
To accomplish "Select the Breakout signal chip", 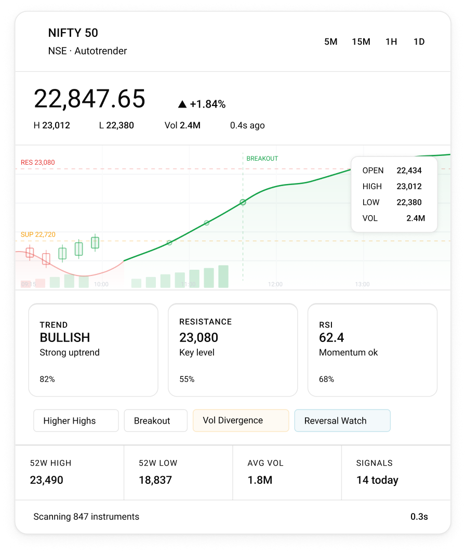I will click(155, 420).
